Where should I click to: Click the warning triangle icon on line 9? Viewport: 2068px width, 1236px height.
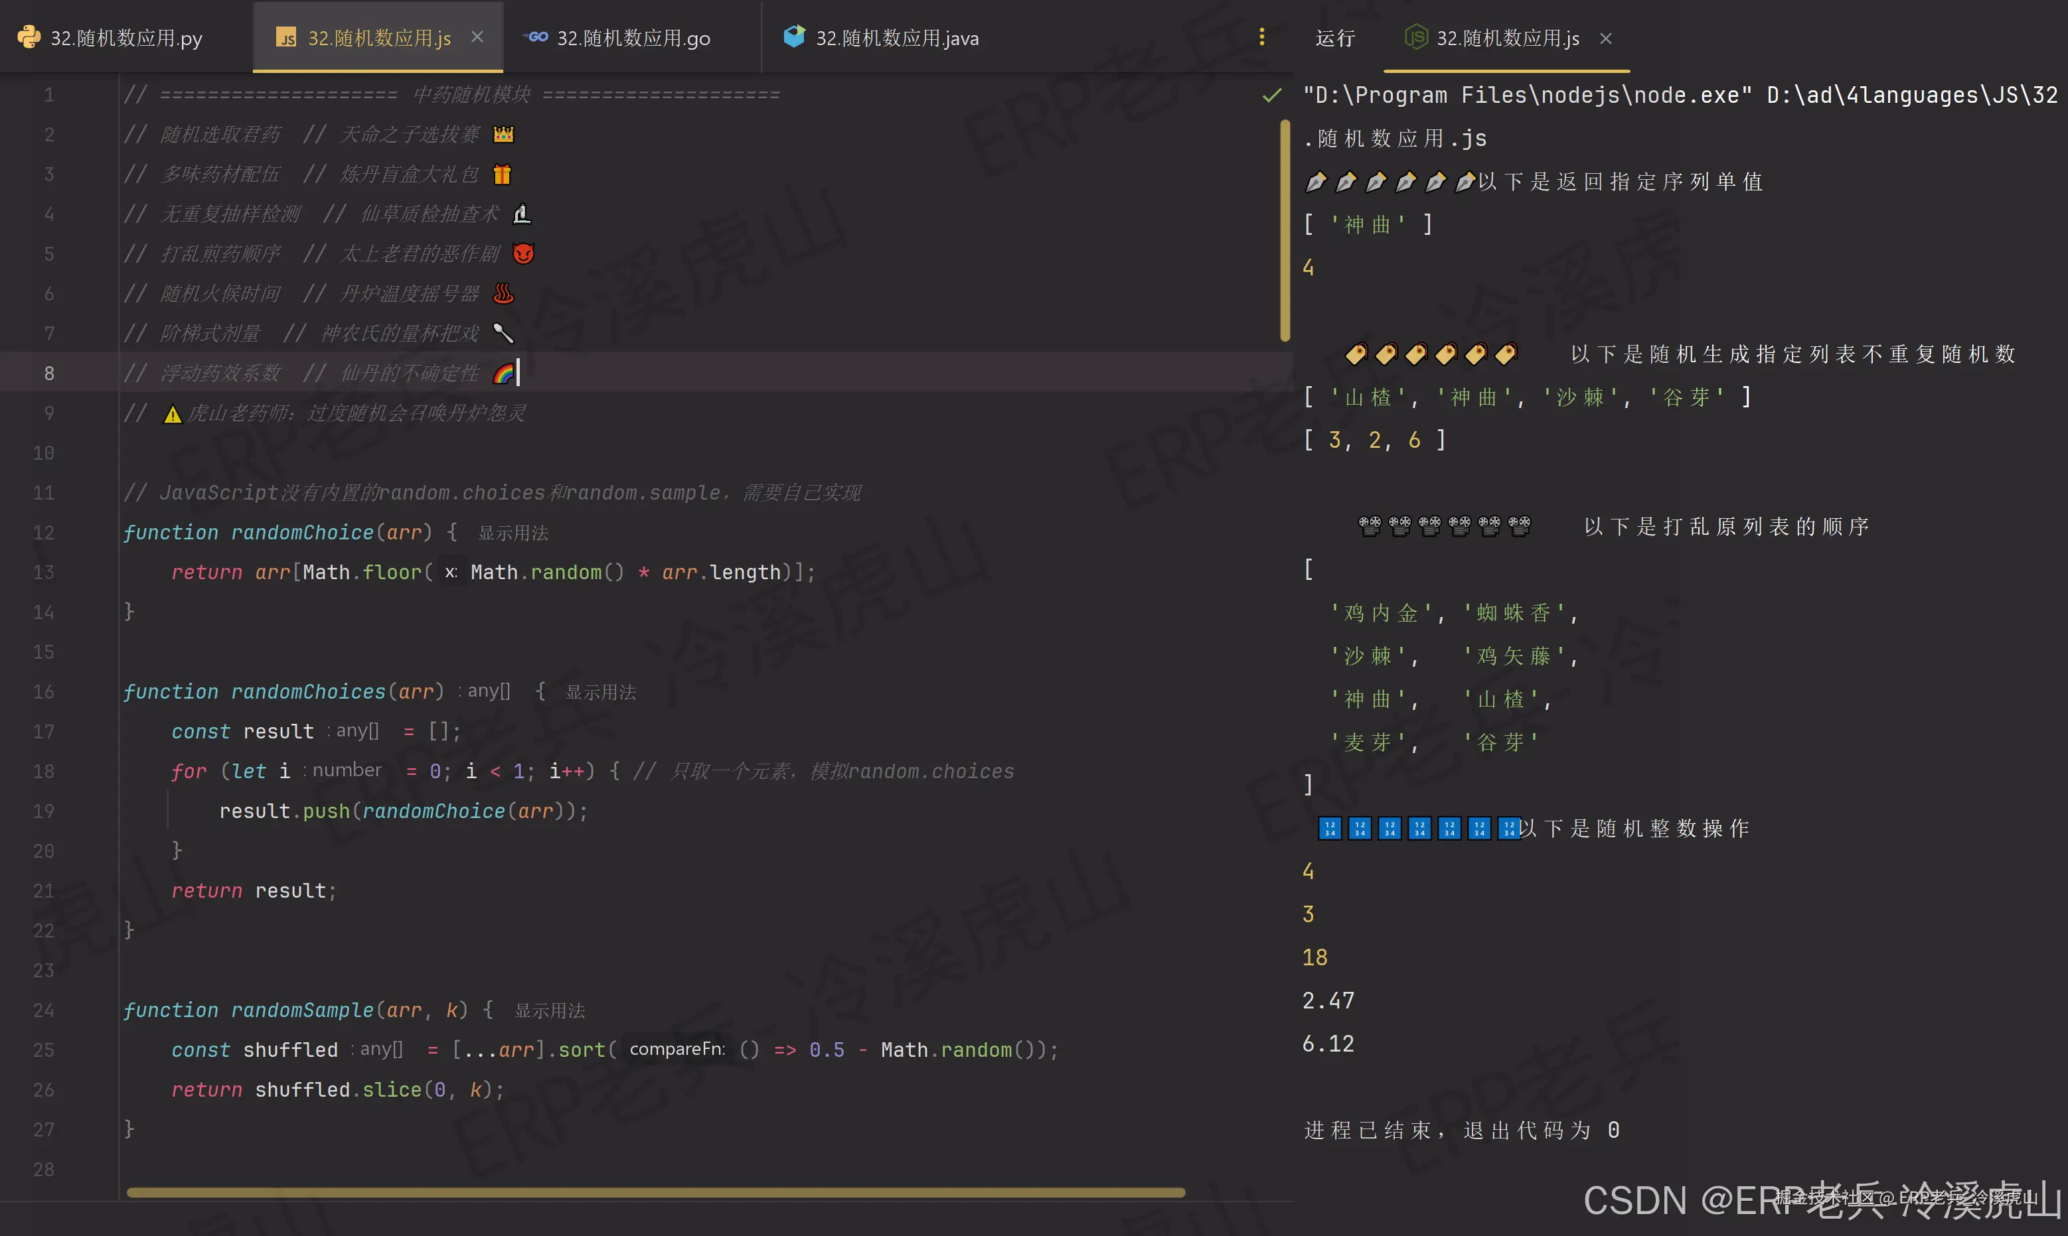point(173,414)
